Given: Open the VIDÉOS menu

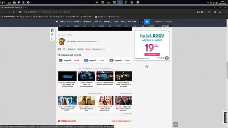Looking at the screenshot, I should pos(77,22).
